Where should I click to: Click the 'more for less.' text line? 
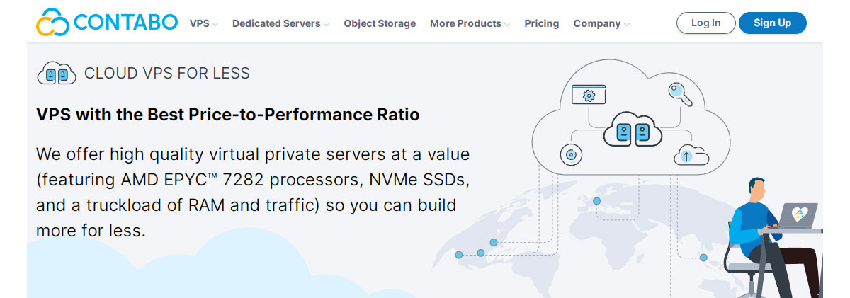coord(91,231)
